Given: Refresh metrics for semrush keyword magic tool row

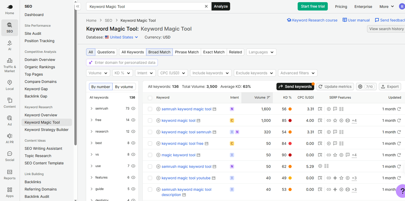Looking at the screenshot, I should point(399,109).
